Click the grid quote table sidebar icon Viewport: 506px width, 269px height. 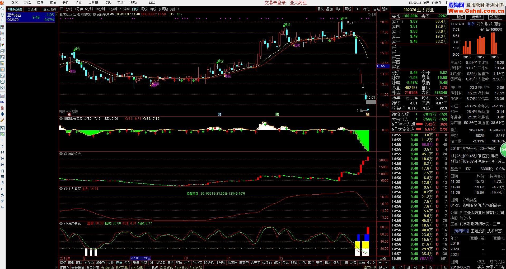(2, 33)
